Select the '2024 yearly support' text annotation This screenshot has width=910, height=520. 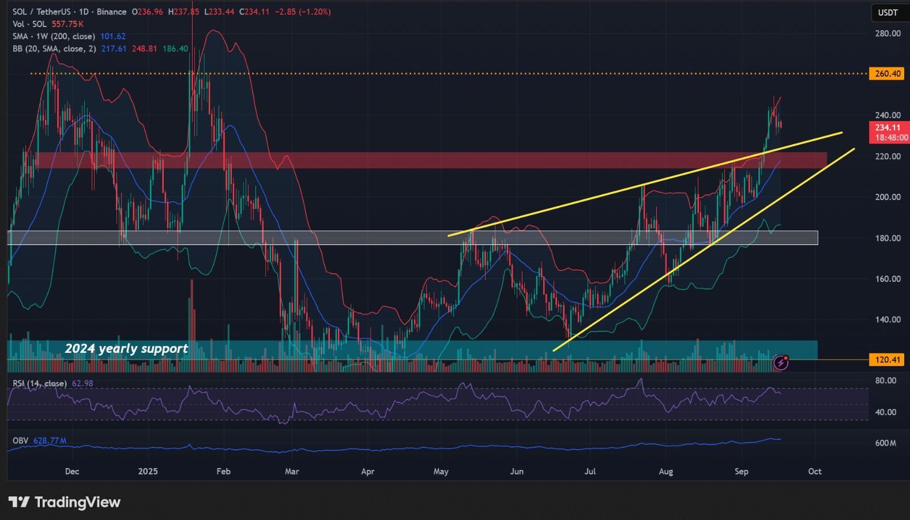coord(126,349)
